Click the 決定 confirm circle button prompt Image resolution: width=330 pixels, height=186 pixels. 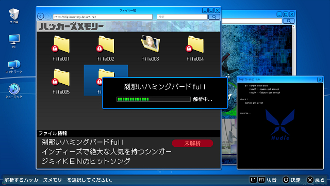coord(292,180)
